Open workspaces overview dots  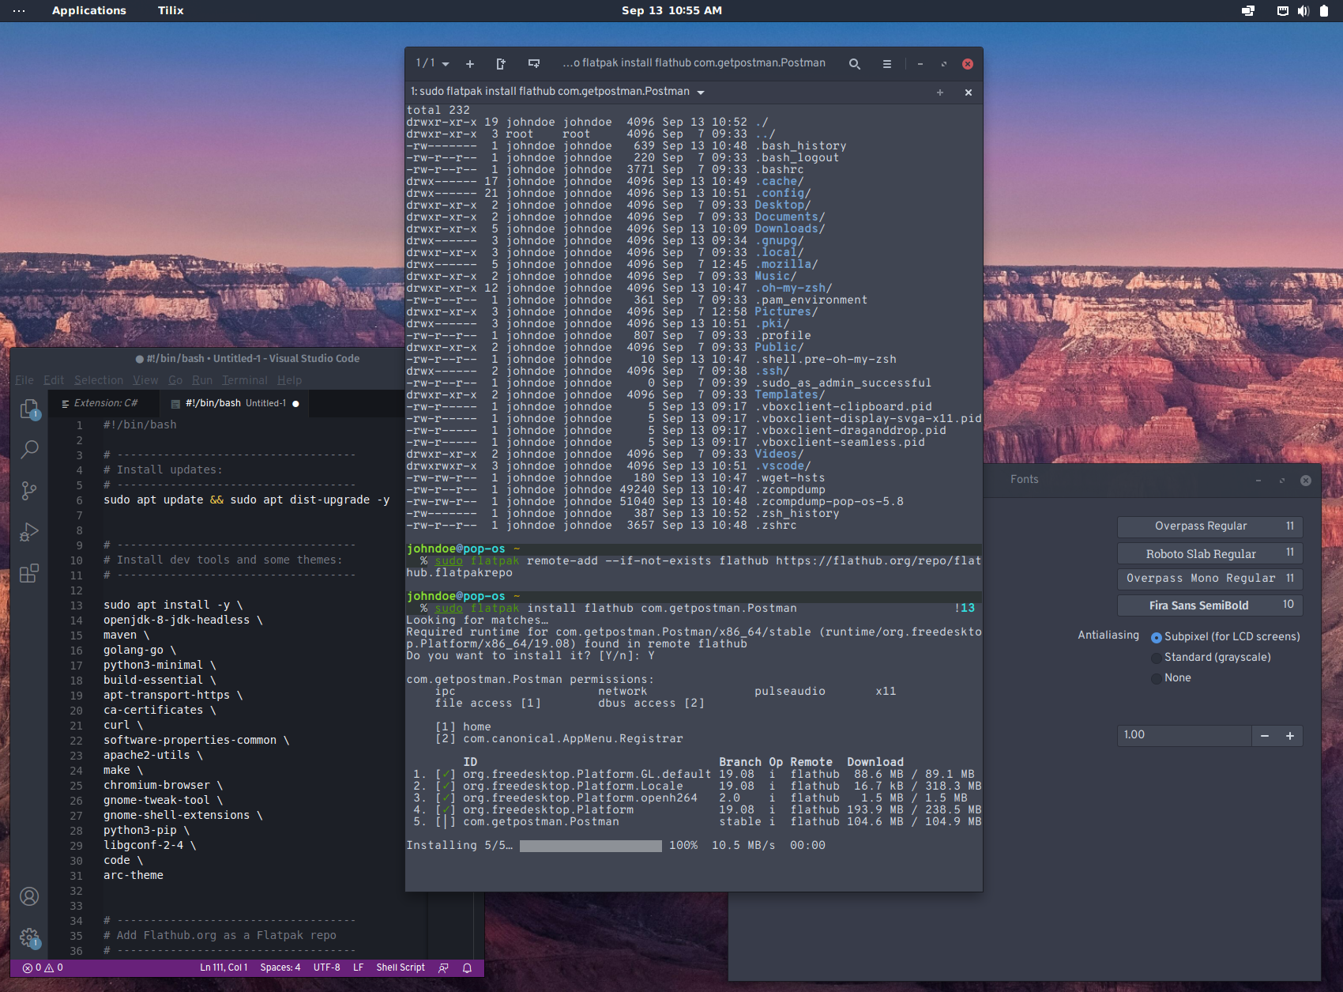tap(19, 11)
